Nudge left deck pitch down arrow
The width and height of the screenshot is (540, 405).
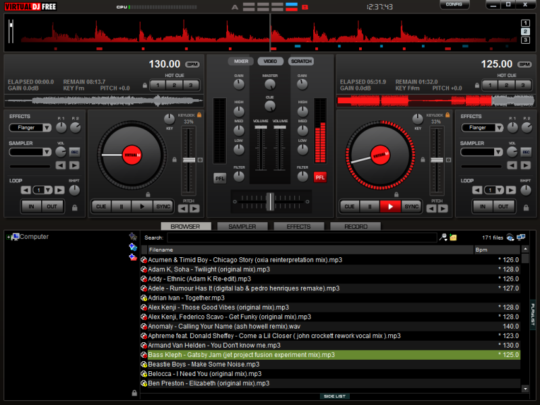pyautogui.click(x=183, y=209)
